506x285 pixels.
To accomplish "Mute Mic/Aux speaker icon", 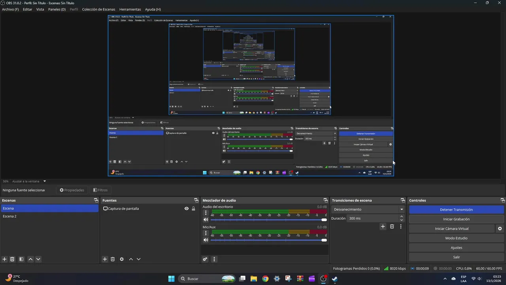I will pos(206,240).
